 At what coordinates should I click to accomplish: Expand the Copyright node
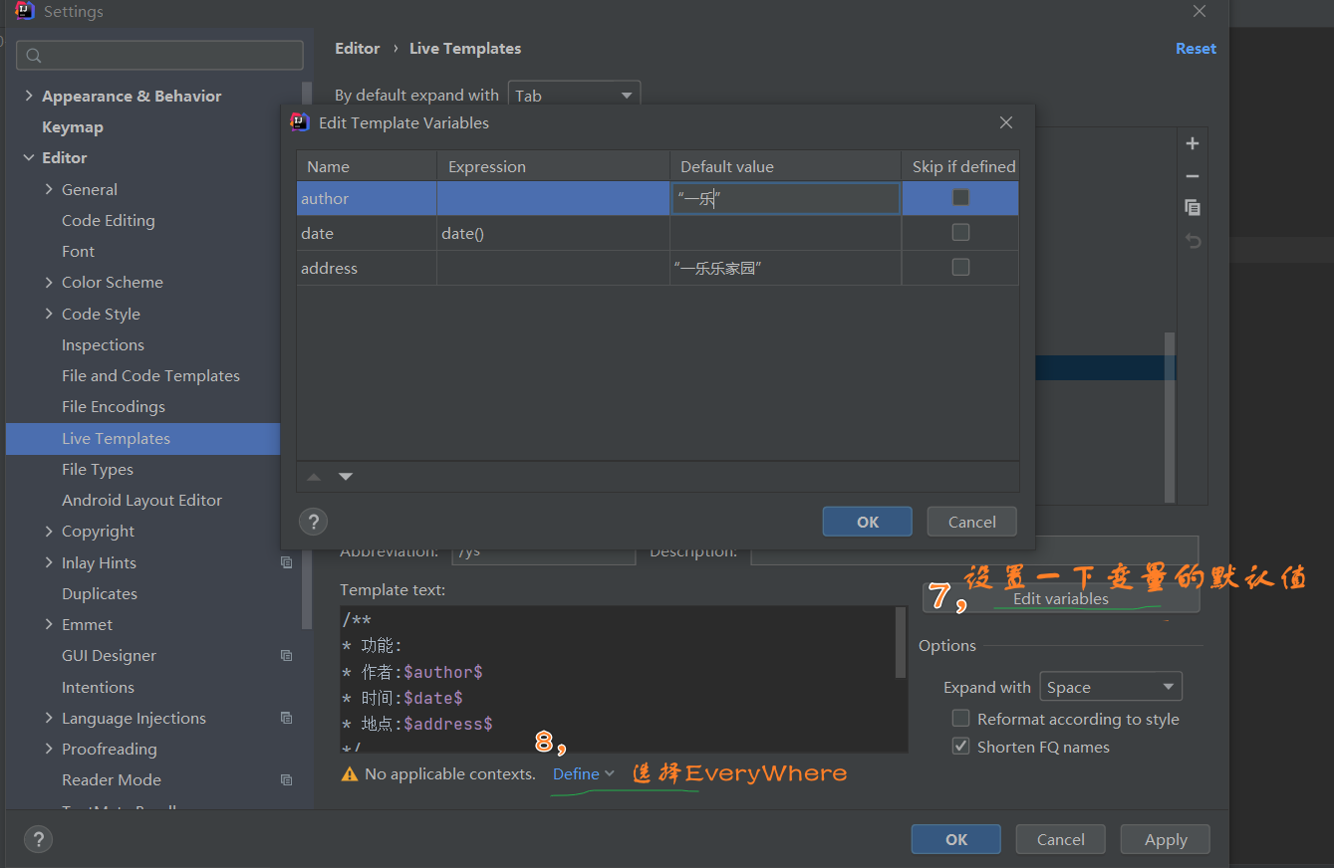tap(49, 531)
